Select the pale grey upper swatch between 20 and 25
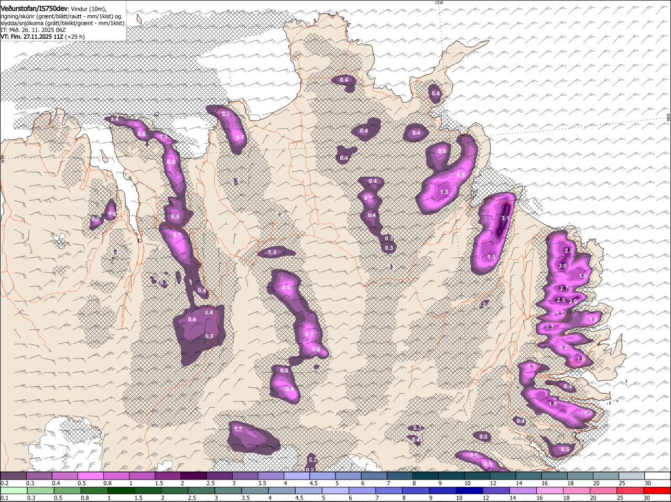671x502 pixels. click(x=631, y=476)
